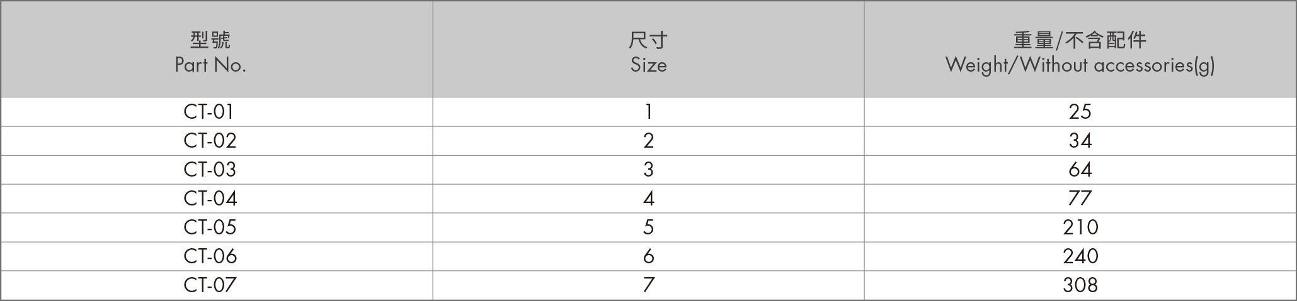Click the weight value 25
Viewport: 1297px width, 301px height.
tap(1080, 112)
